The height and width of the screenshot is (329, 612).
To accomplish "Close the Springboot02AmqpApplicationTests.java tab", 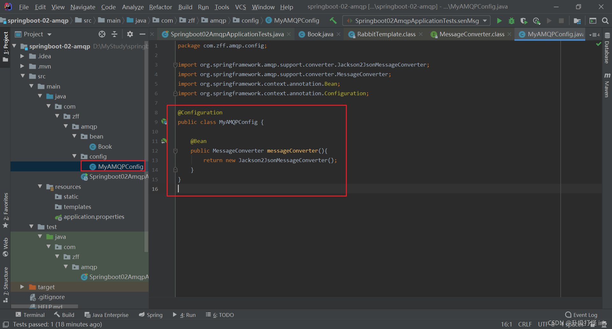I will click(x=289, y=34).
